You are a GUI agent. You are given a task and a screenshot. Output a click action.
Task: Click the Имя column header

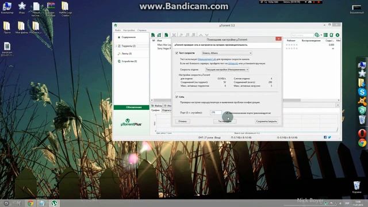coord(159,41)
